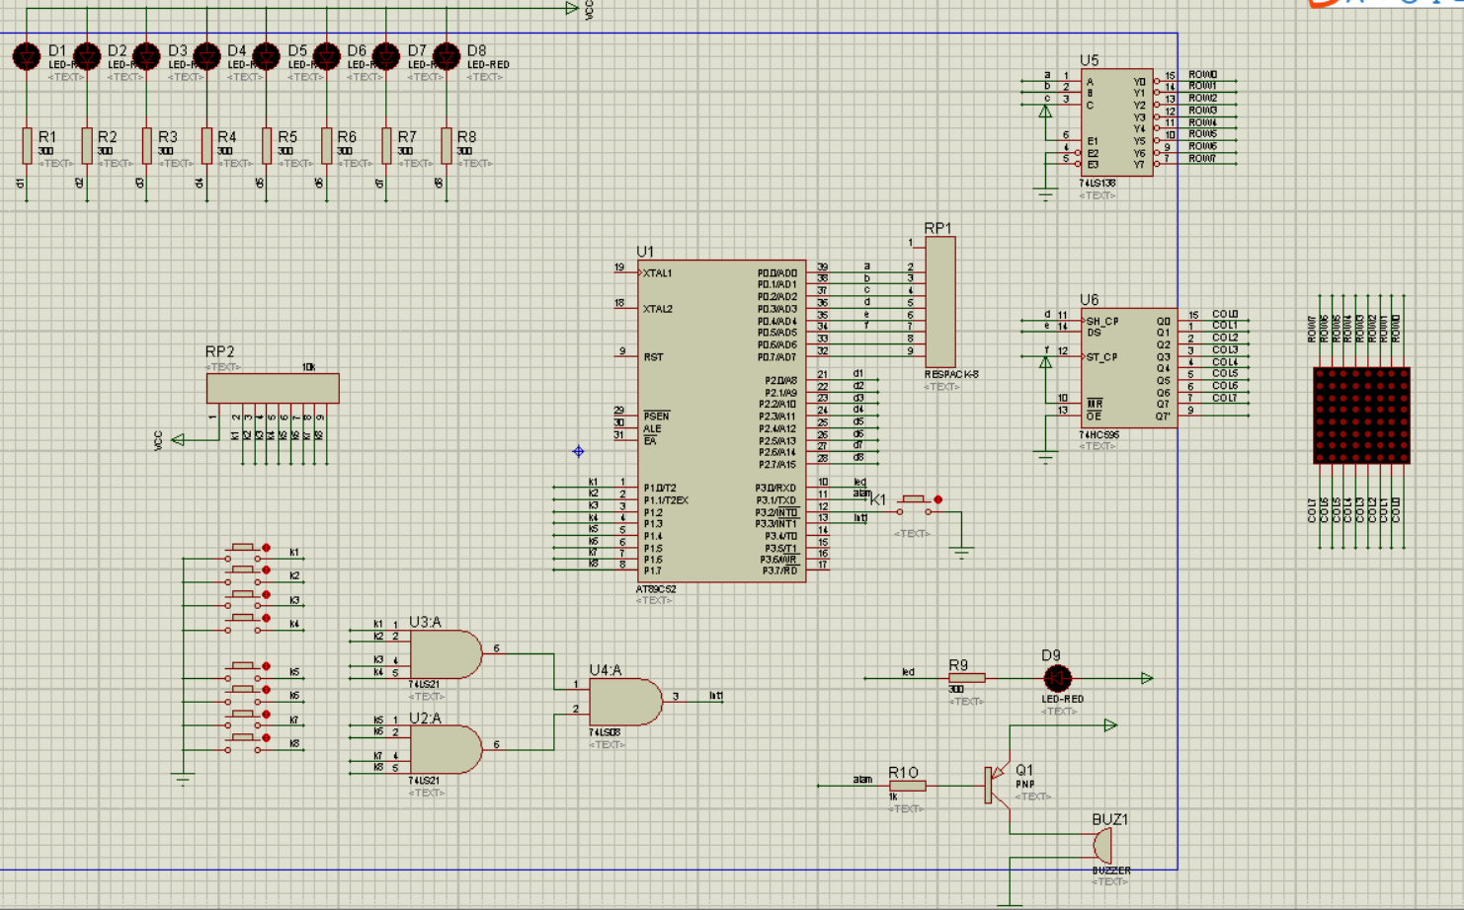Select LED D1 in the schematic
The height and width of the screenshot is (910, 1464).
(x=27, y=56)
